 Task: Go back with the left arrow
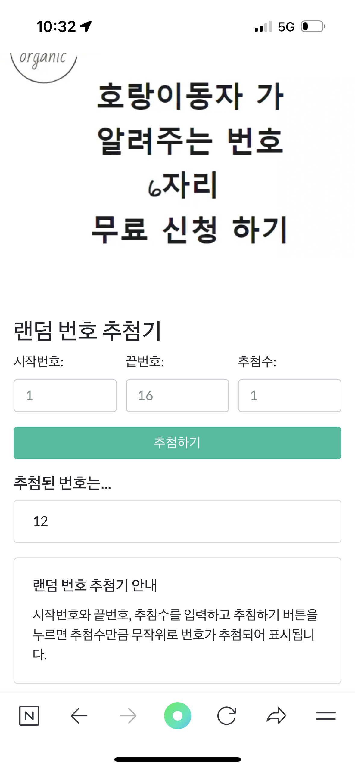click(x=79, y=715)
